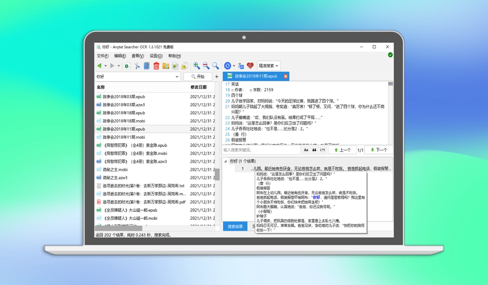Click the blue document copy icon
The width and height of the screenshot is (488, 285).
coord(147,66)
